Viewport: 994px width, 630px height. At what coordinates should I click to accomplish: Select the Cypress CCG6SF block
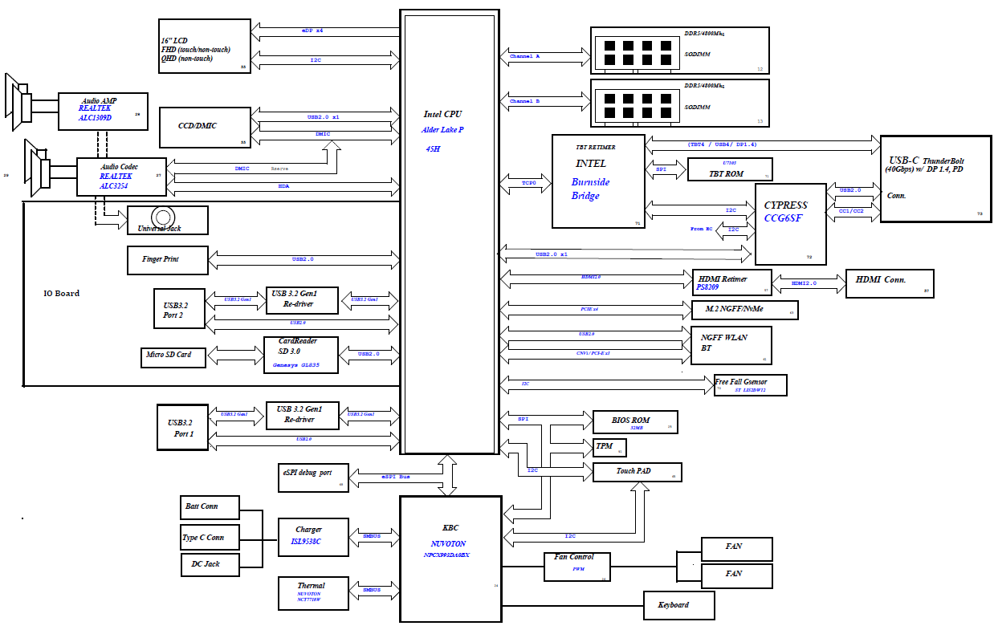tap(791, 224)
